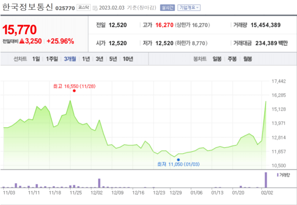
Task: Click the 실시간 button
Action: pyautogui.click(x=167, y=8)
